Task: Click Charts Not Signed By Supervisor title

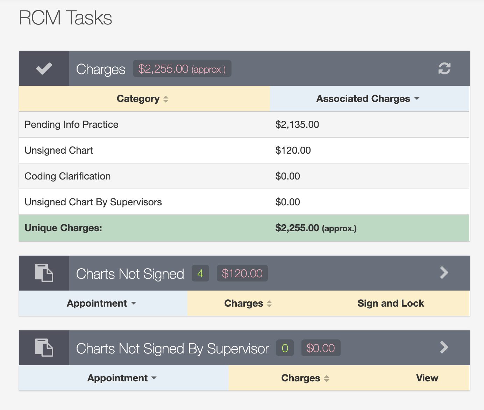Action: click(x=173, y=349)
